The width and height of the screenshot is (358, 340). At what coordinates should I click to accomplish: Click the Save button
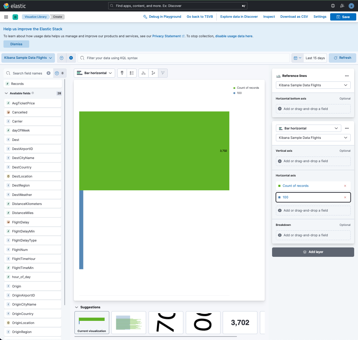click(343, 16)
